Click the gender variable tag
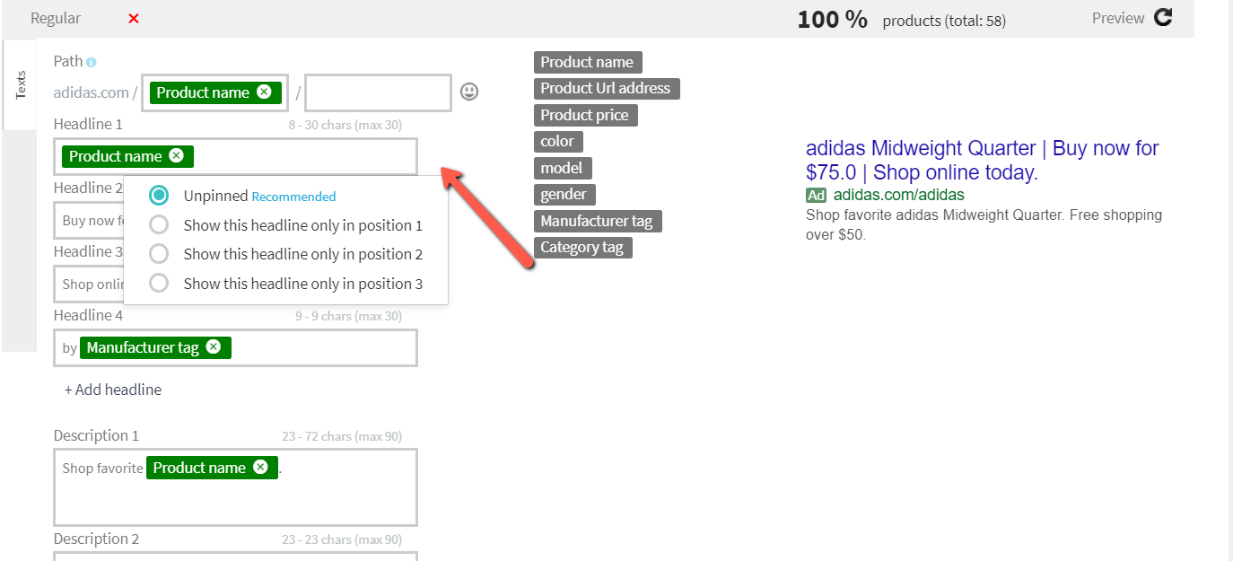The width and height of the screenshot is (1233, 561). click(x=564, y=194)
